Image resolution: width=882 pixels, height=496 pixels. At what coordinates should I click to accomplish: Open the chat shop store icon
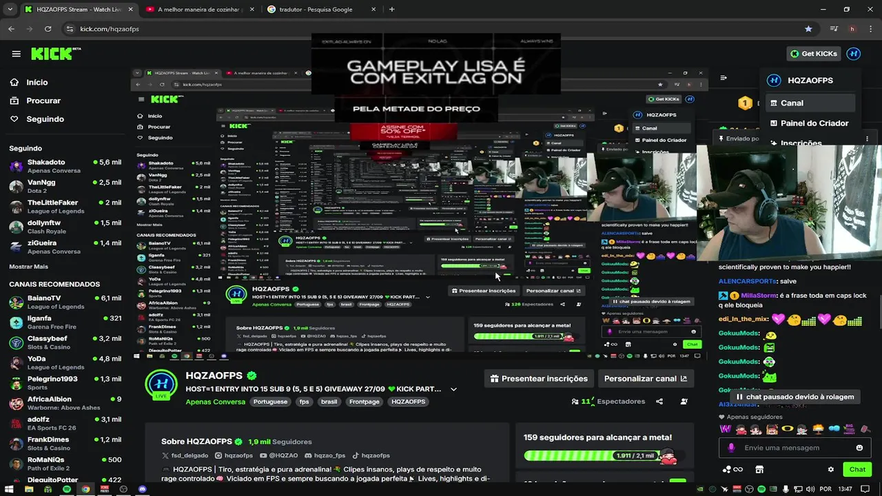[x=759, y=469]
